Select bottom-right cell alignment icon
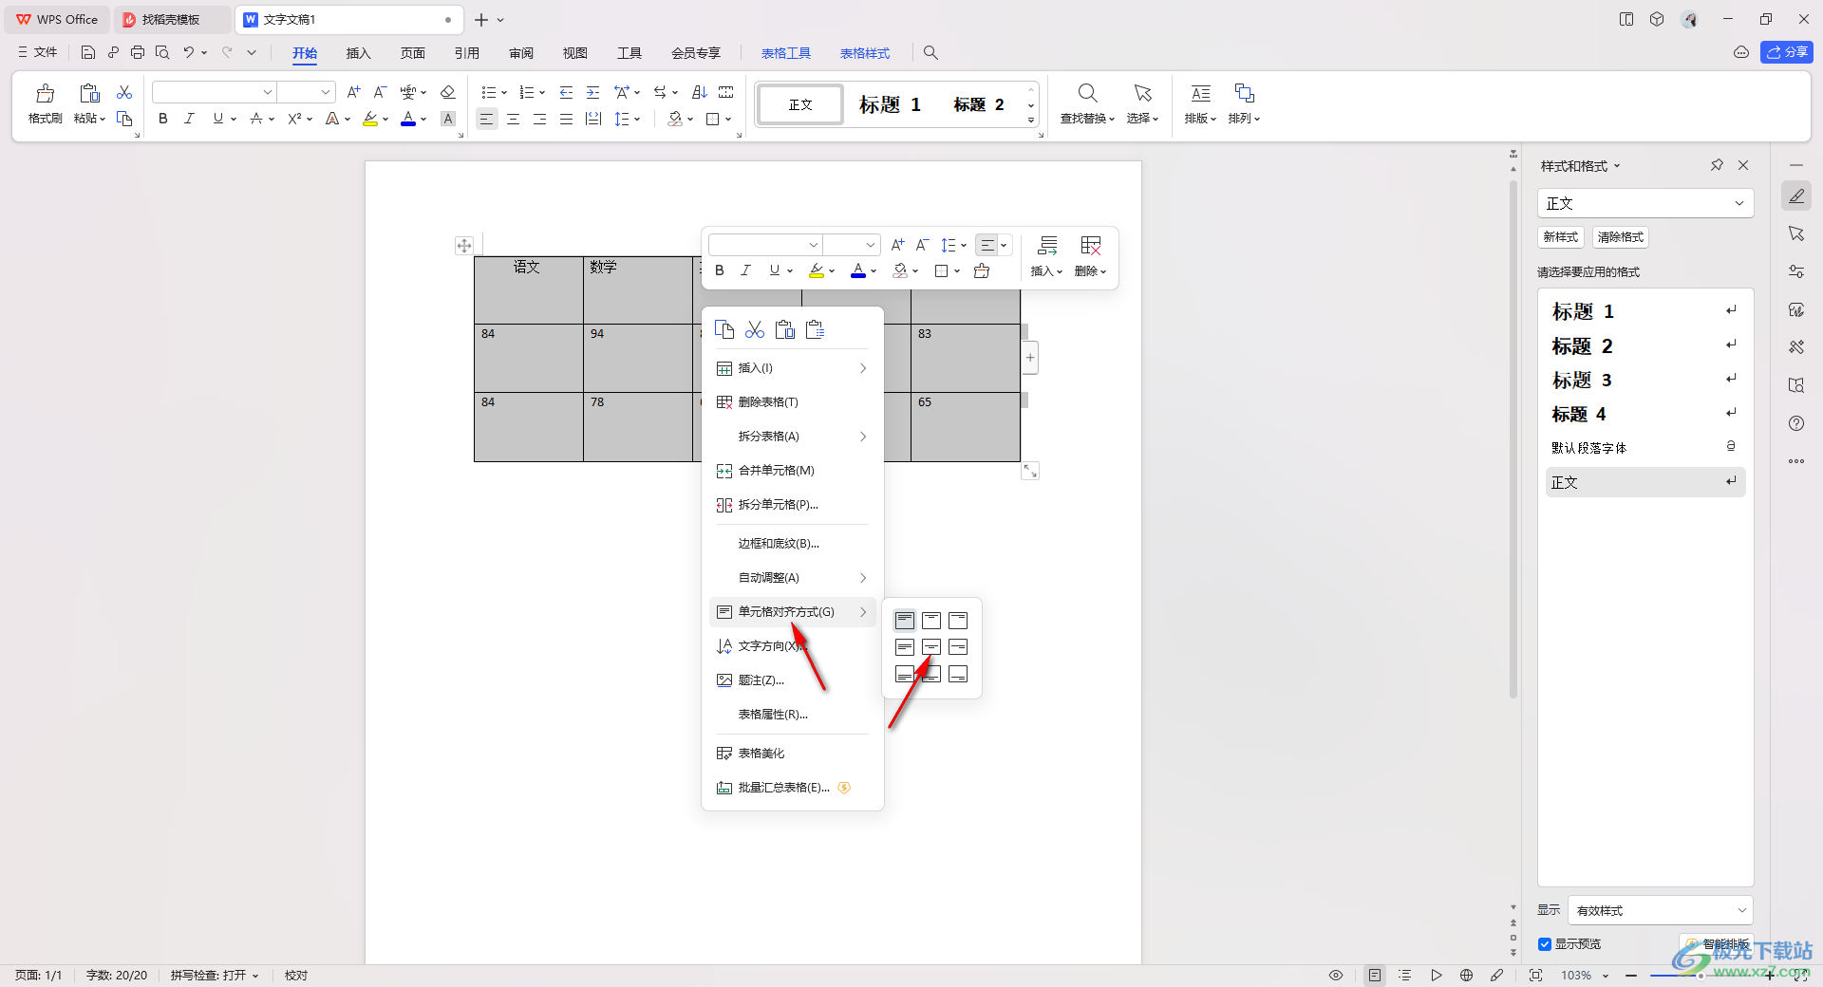1823x987 pixels. coord(958,674)
